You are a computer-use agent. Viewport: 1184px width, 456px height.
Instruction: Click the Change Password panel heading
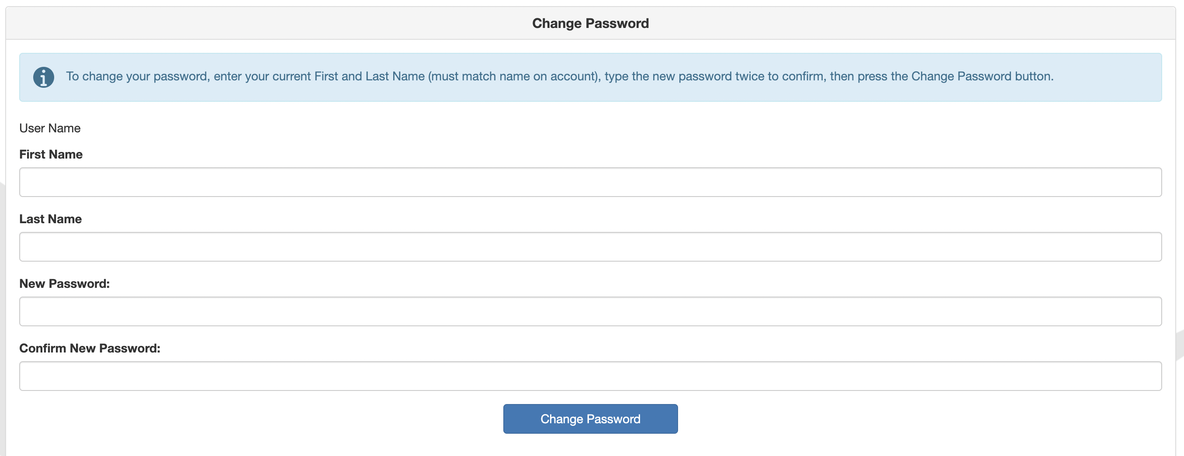point(590,24)
